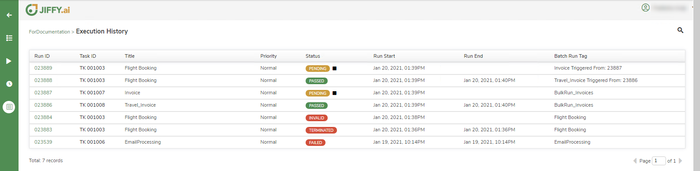
Task: Click the play icon in sidebar
Action: coord(9,61)
